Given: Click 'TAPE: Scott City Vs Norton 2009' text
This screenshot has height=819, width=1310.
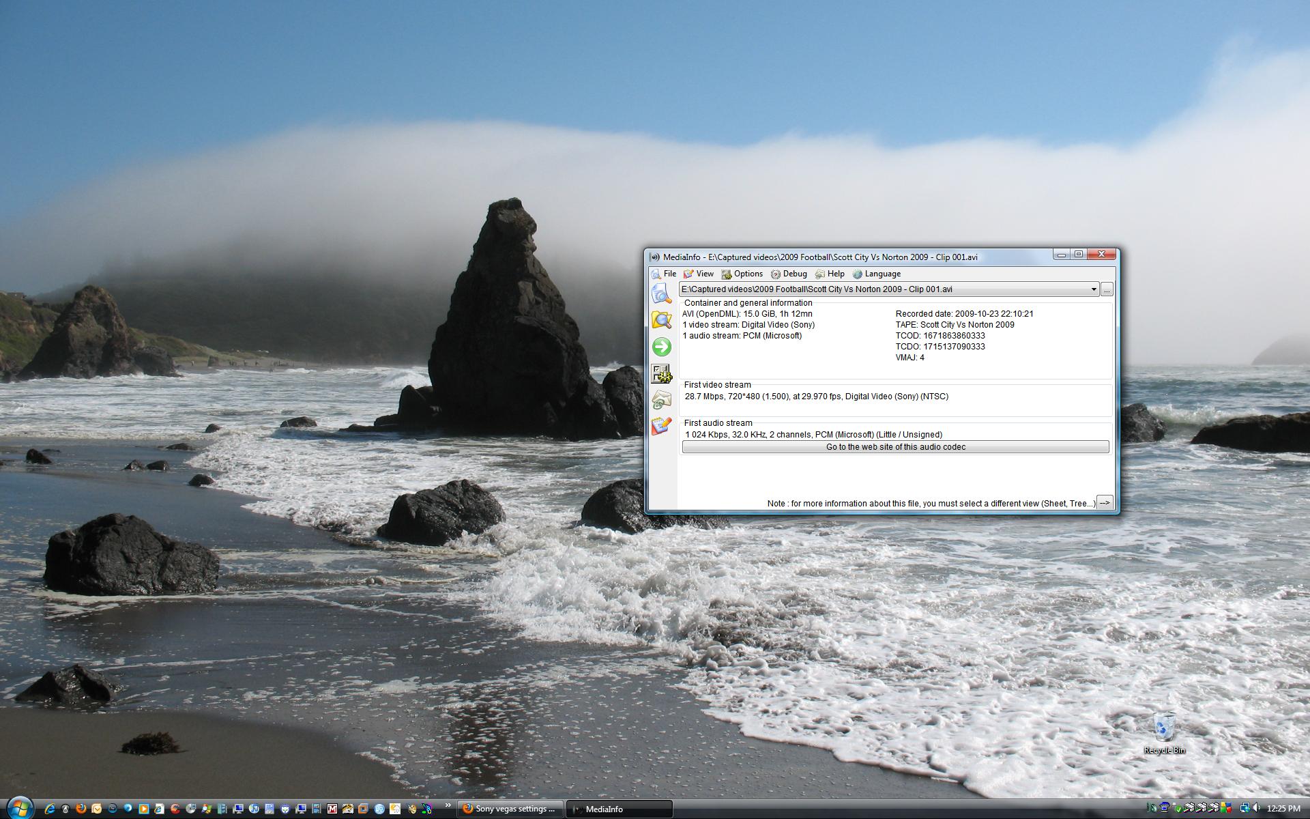Looking at the screenshot, I should pyautogui.click(x=955, y=325).
